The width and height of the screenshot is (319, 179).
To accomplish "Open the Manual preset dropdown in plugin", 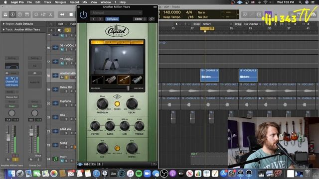I will [116, 12].
